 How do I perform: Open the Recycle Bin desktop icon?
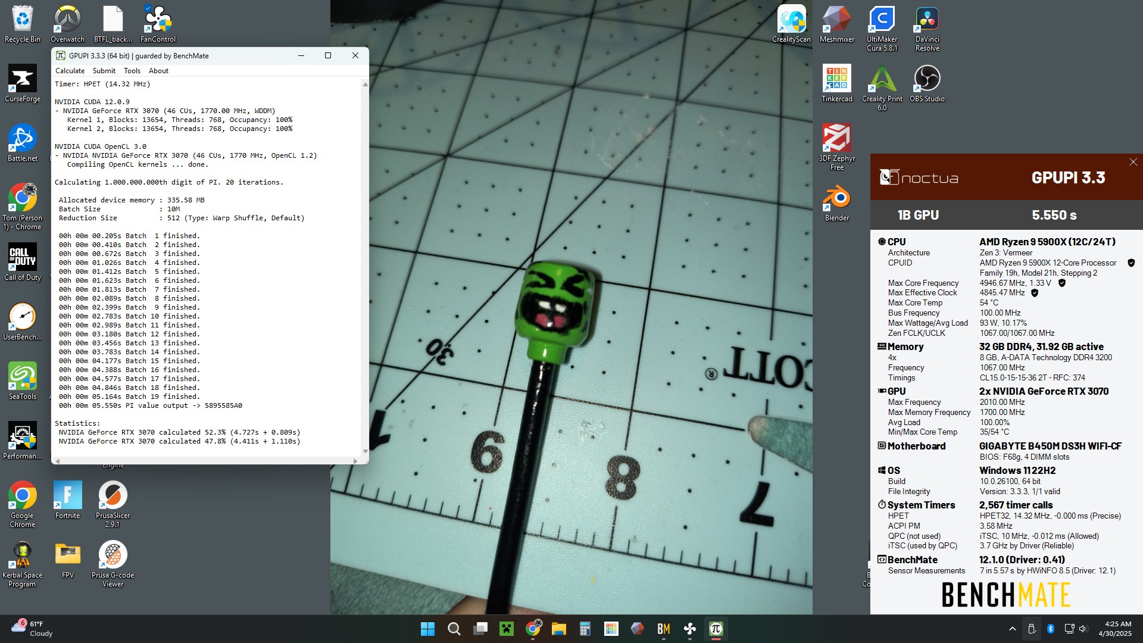23,24
